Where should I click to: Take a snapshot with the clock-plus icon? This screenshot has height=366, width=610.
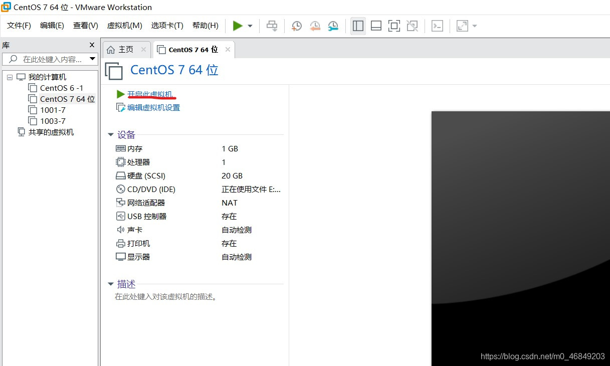(x=297, y=26)
